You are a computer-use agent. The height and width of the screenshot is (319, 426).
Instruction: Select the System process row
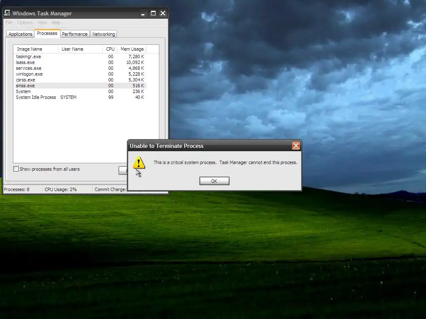click(80, 91)
